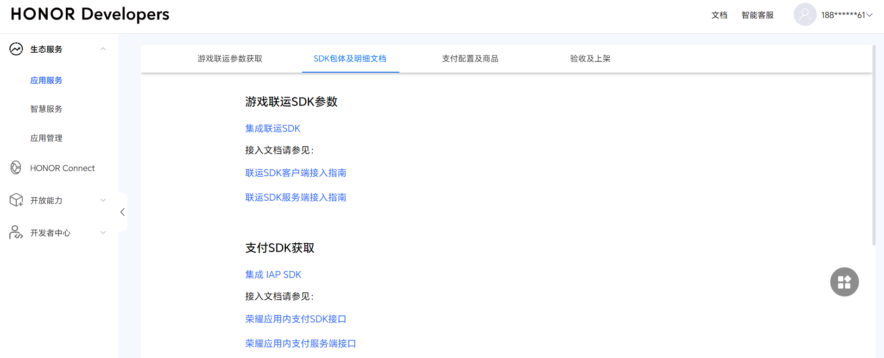Collapse the sidebar using the arrow handle
This screenshot has height=358, width=884.
pyautogui.click(x=122, y=212)
